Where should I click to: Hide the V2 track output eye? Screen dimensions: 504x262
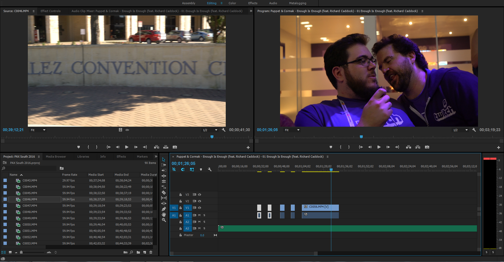(199, 201)
